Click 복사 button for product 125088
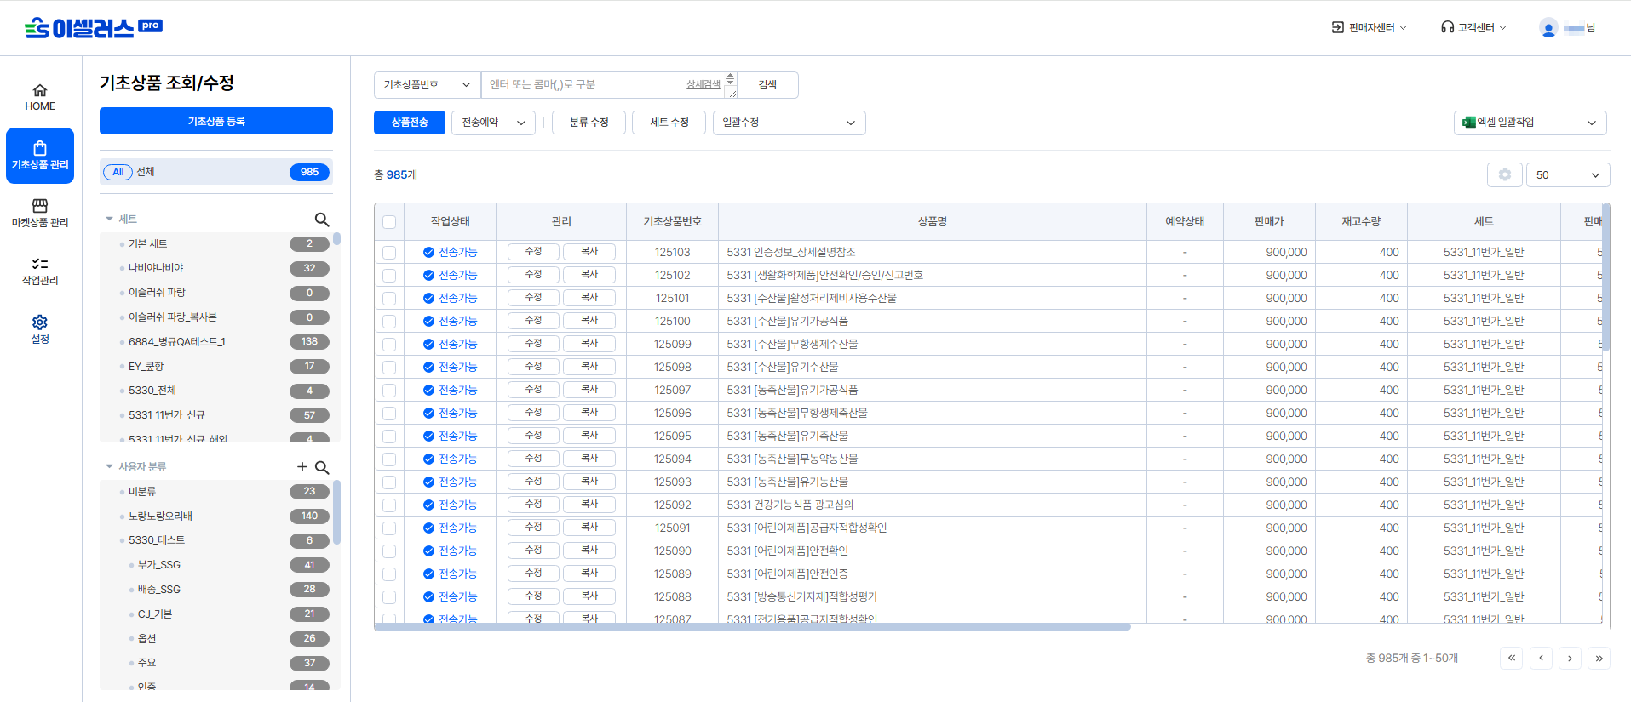The image size is (1631, 702). coord(589,596)
